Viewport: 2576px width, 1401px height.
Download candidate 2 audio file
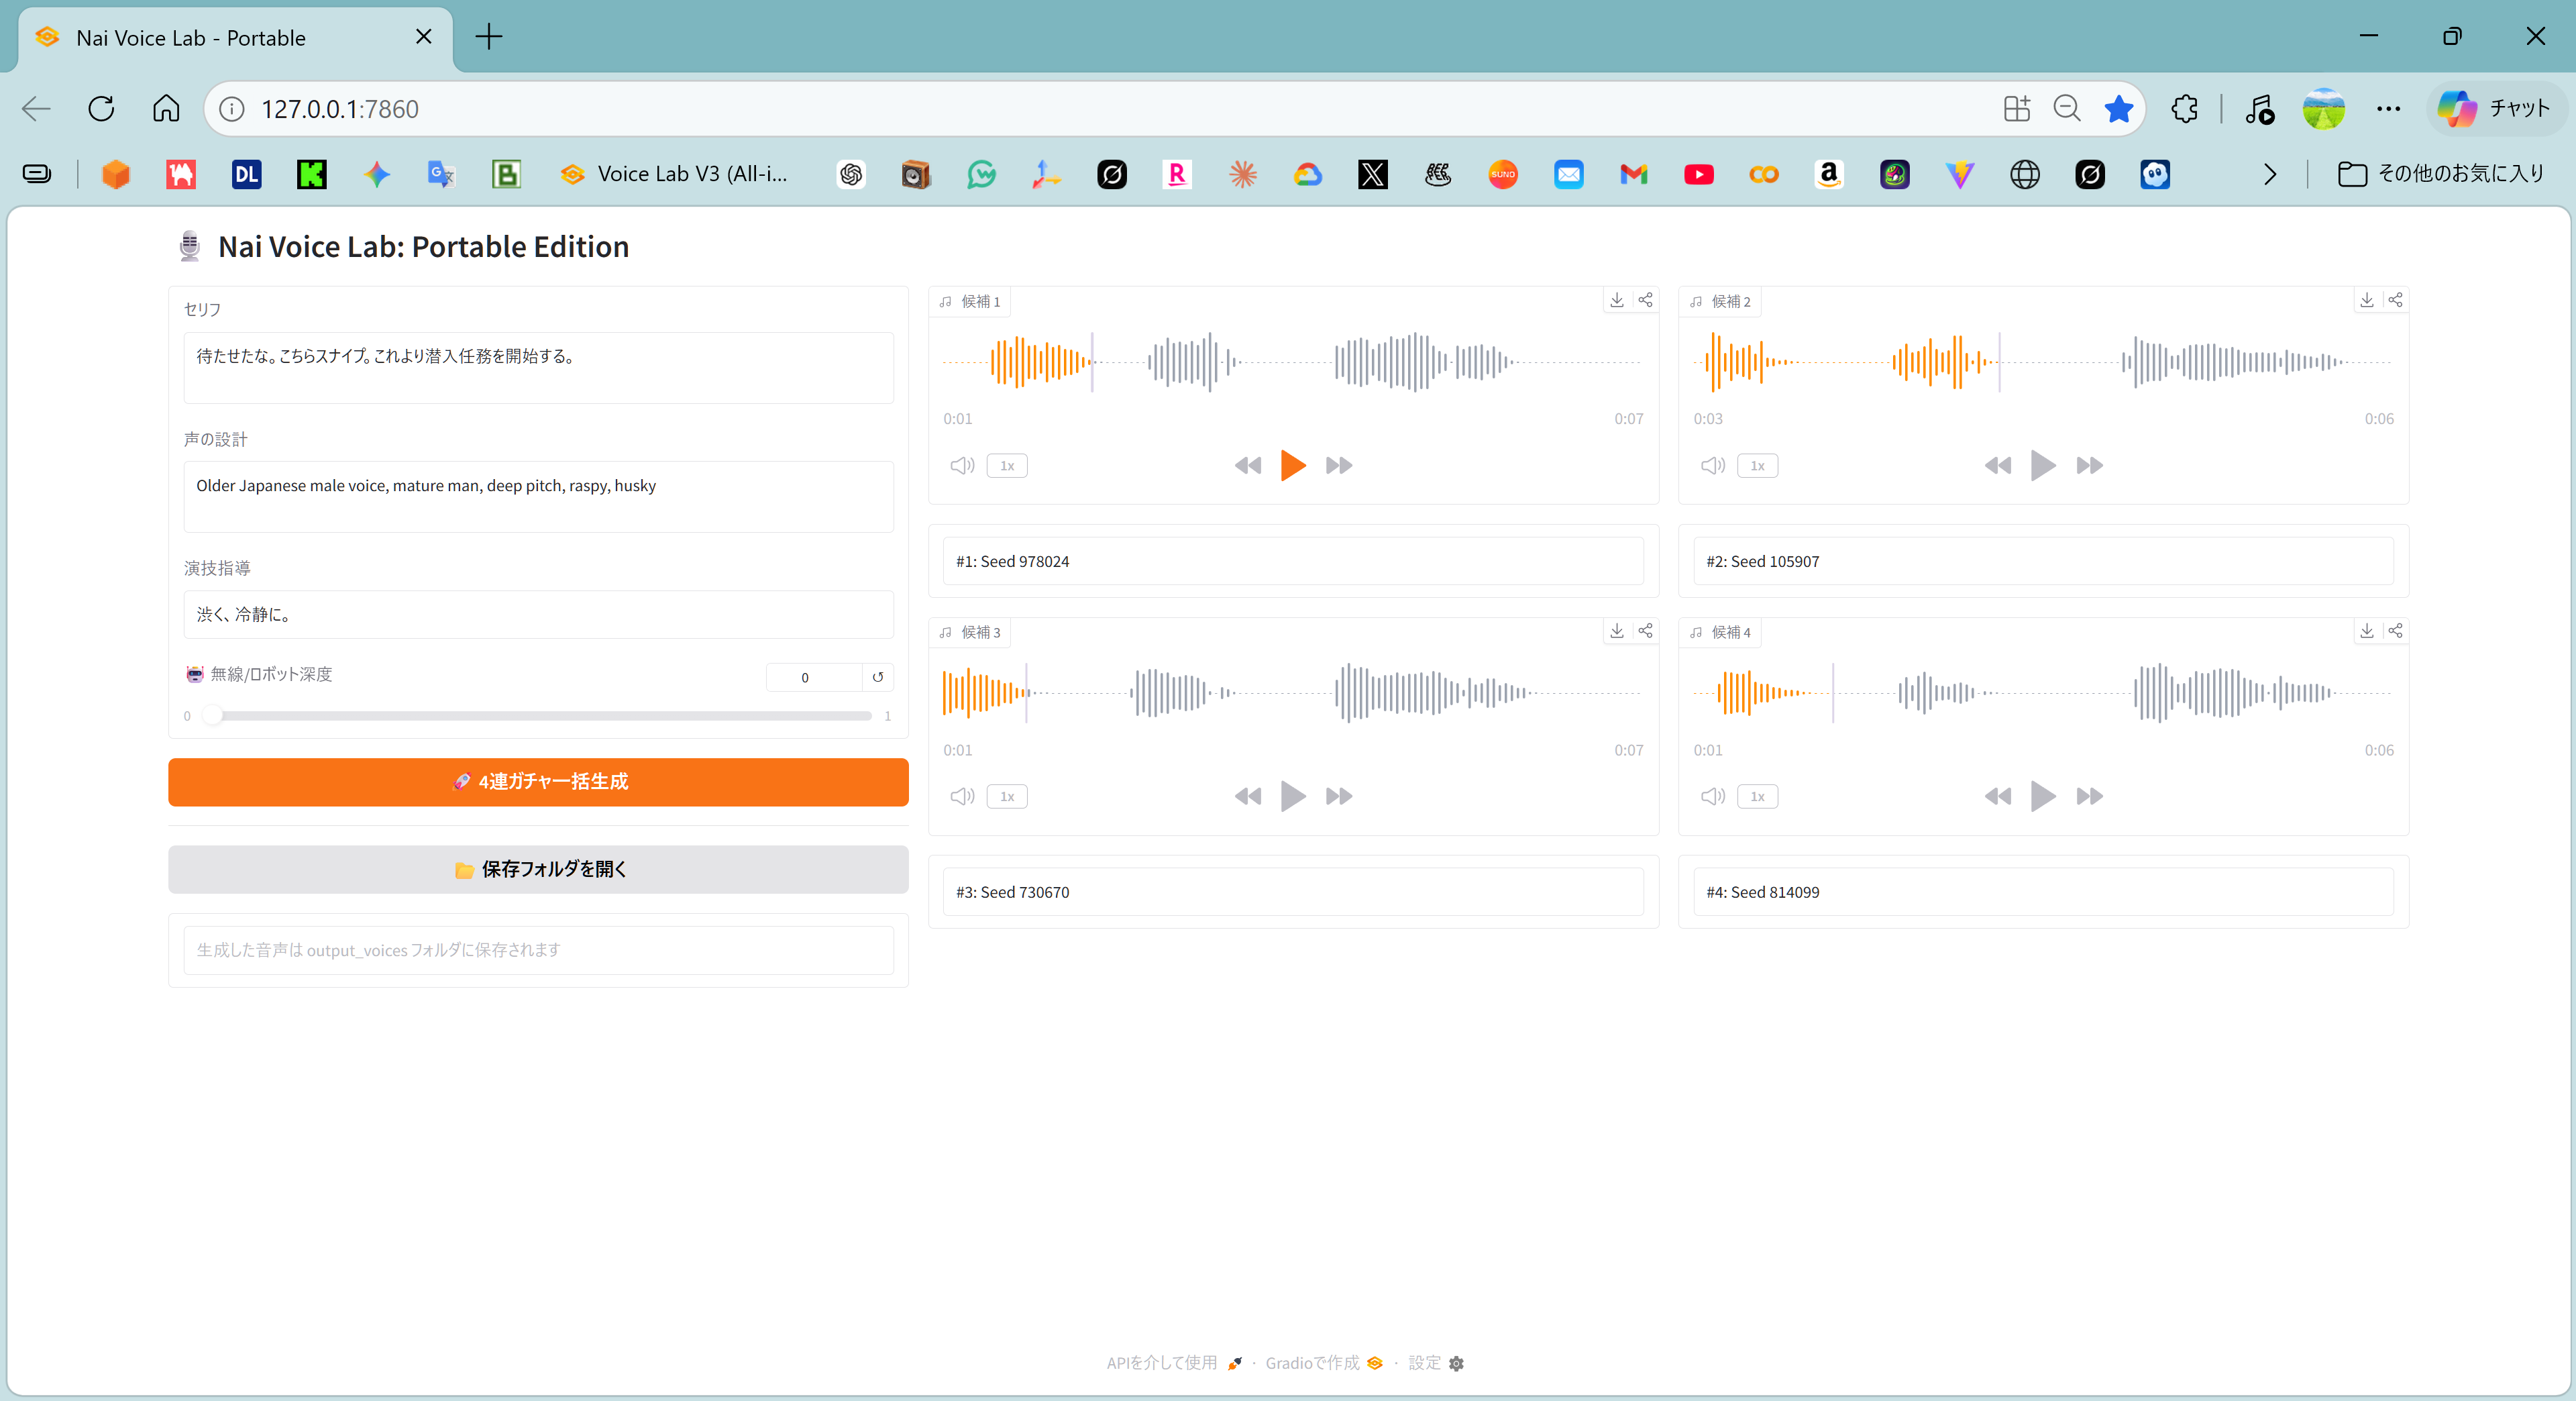2366,300
